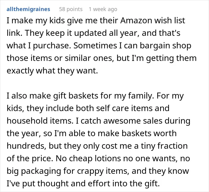Click the sentence ending exactly what they want

(x=52, y=71)
